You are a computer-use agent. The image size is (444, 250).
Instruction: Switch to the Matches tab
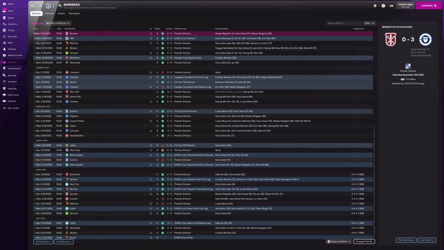(36, 14)
